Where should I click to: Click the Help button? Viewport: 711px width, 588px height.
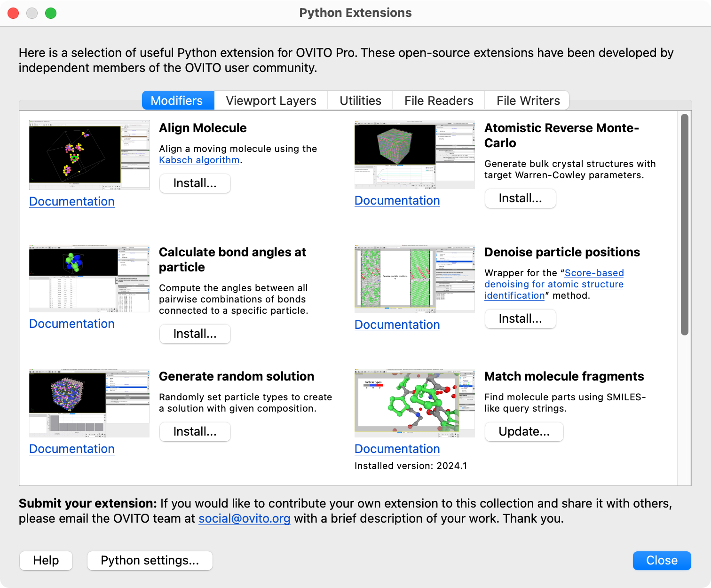[x=46, y=561]
